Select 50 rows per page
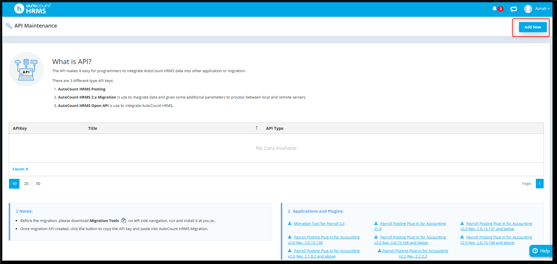 (38, 184)
